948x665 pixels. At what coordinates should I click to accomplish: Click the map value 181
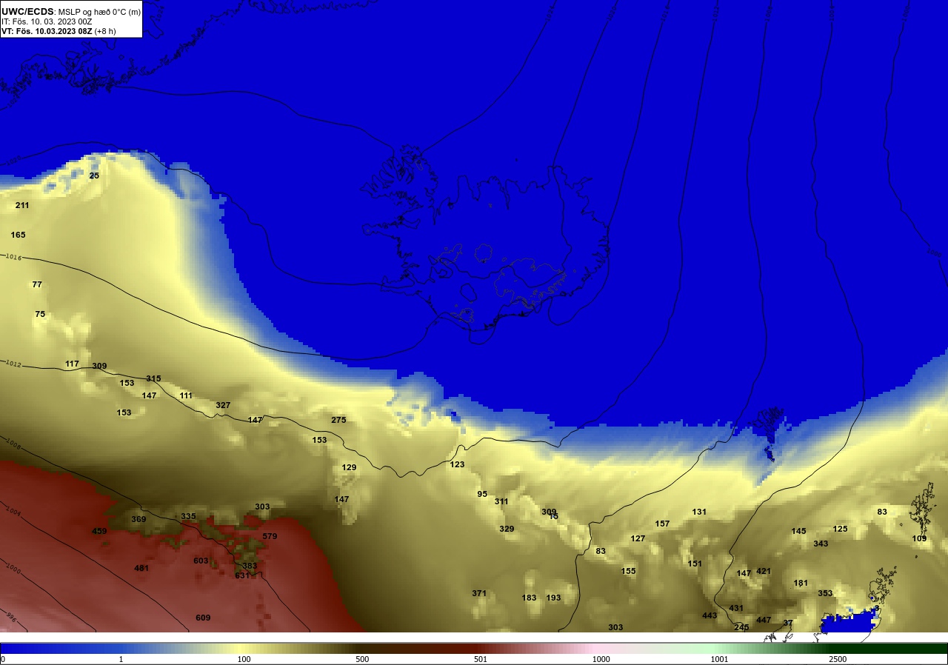[x=801, y=583]
